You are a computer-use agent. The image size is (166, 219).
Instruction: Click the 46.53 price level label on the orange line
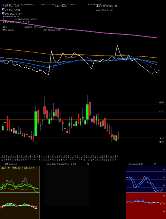pos(161,139)
